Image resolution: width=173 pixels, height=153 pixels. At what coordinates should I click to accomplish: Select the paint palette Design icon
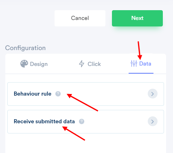click(x=24, y=64)
